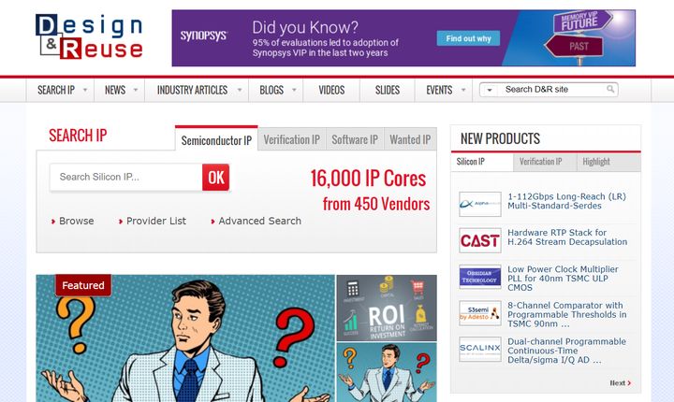Open Dual-channel Programmable Delta/sigma link
674x402 pixels.
click(x=566, y=351)
